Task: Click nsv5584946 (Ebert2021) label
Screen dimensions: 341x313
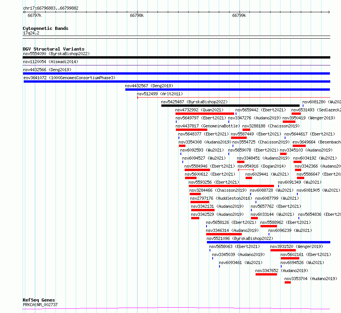Action: click(x=210, y=166)
